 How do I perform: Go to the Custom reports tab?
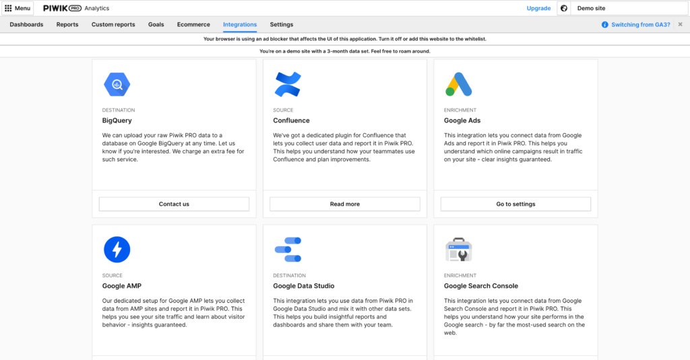click(113, 25)
